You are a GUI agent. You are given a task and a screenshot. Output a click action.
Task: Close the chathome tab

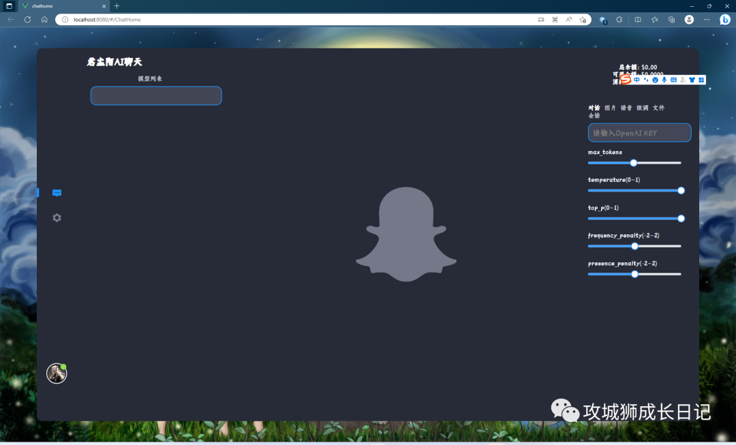point(104,6)
